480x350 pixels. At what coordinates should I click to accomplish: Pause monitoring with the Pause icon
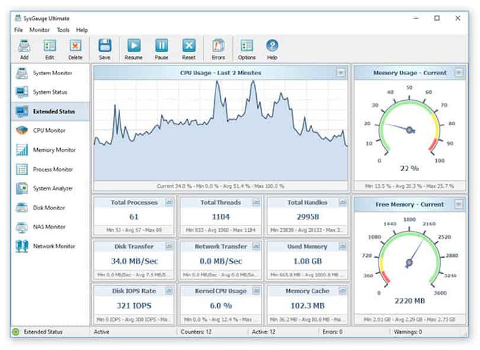(x=161, y=46)
